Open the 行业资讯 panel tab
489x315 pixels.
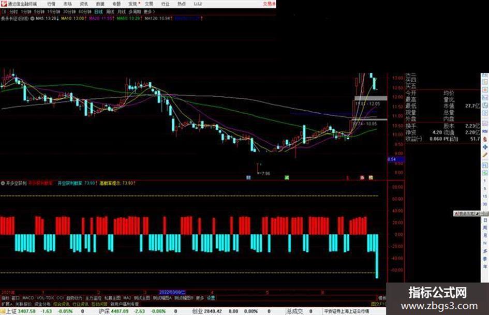click(x=80, y=304)
